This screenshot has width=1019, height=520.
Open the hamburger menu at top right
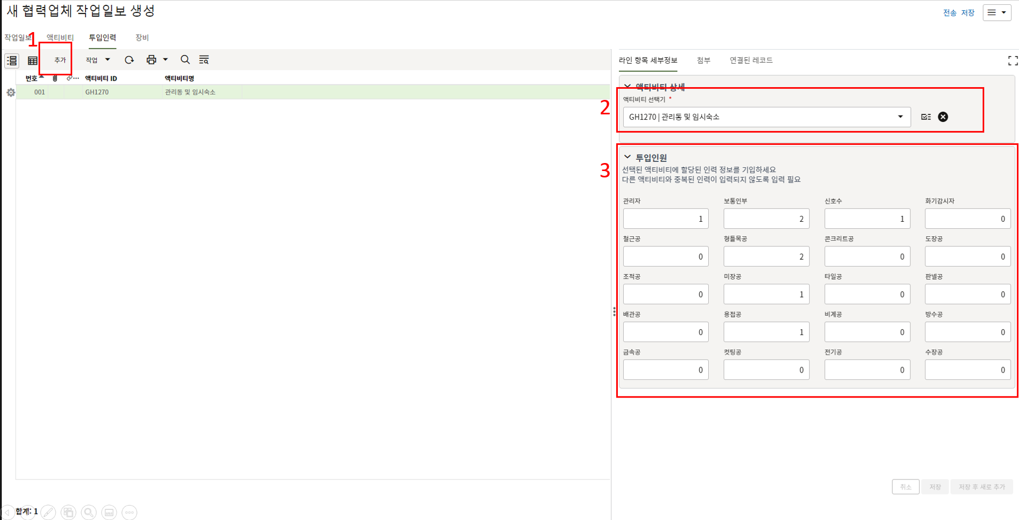(x=997, y=12)
